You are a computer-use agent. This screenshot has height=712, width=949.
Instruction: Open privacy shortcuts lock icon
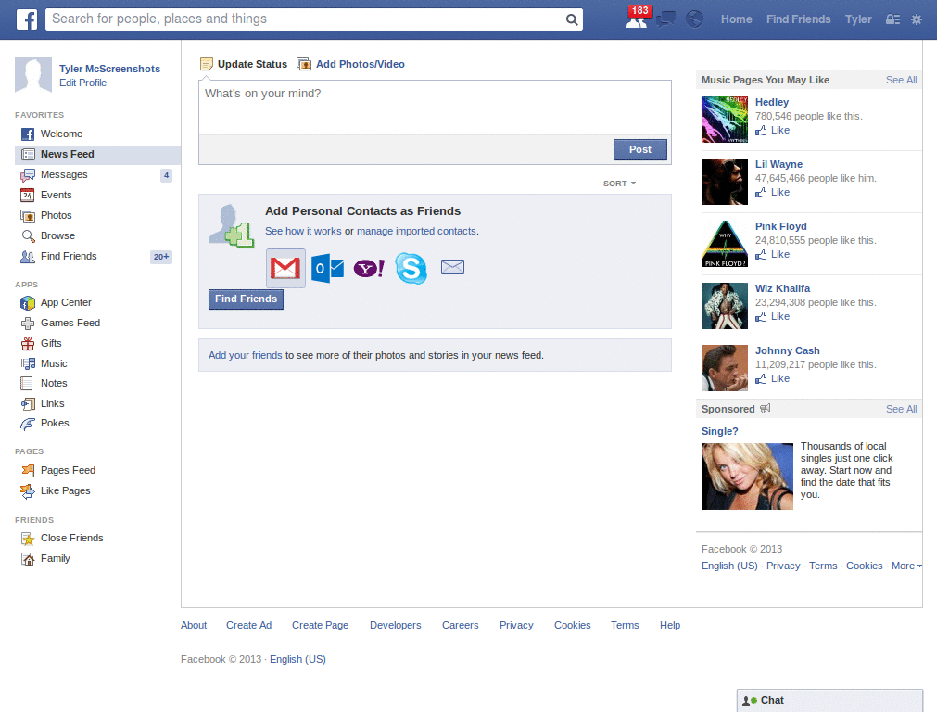[x=892, y=19]
